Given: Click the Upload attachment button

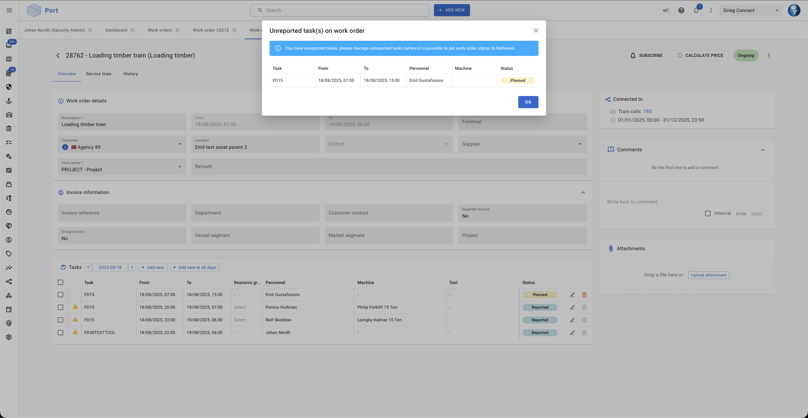Looking at the screenshot, I should click(x=709, y=275).
